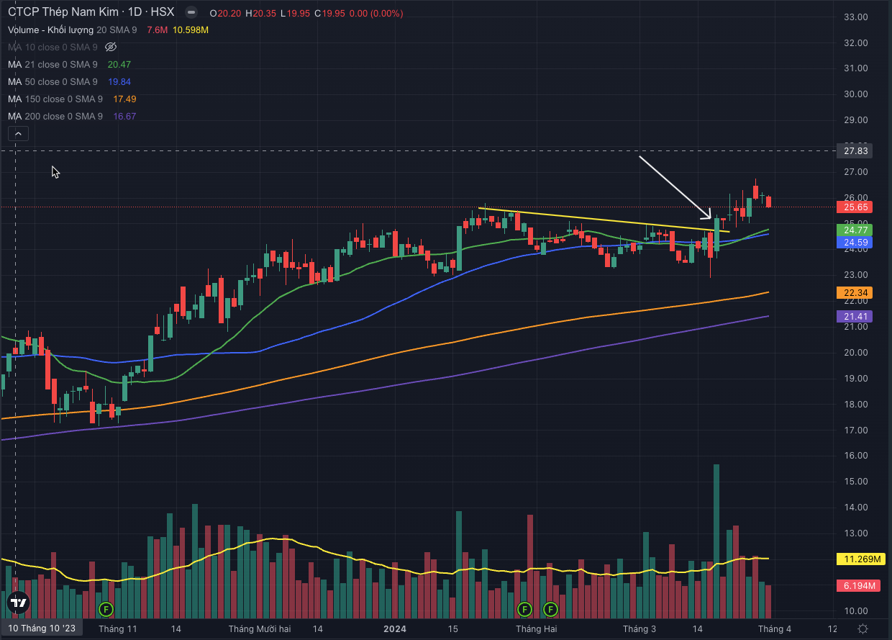
Task: Click the red volume label 6.194M
Action: point(857,586)
